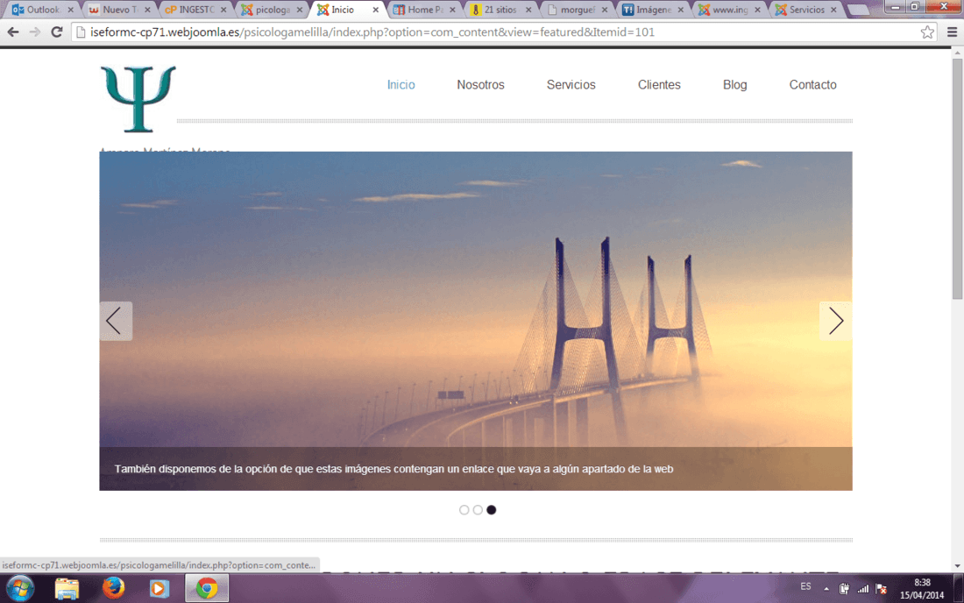Open the Inicio menu link
The height and width of the screenshot is (603, 964).
click(400, 85)
